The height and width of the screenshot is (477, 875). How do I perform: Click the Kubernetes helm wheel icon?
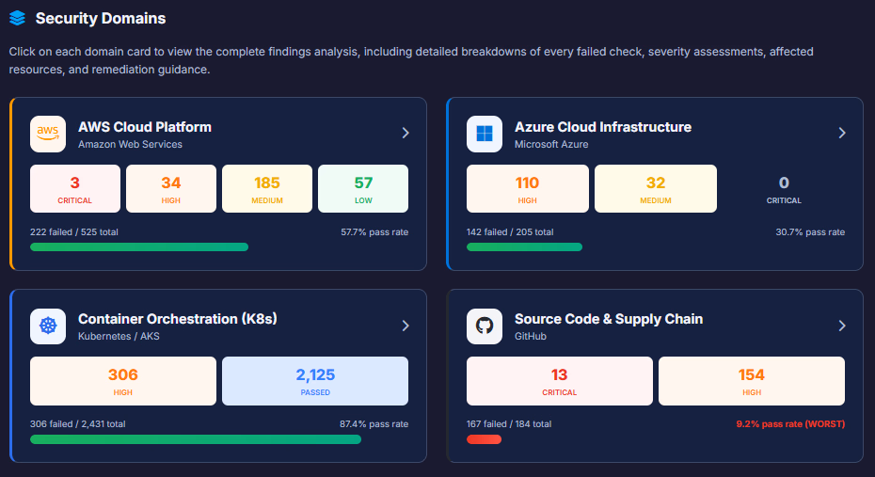coord(48,326)
